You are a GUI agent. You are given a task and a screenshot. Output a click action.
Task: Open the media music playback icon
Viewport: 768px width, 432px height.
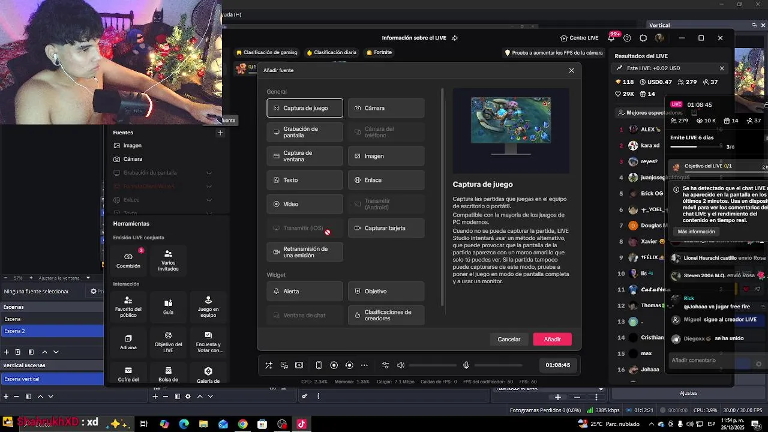pos(284,365)
